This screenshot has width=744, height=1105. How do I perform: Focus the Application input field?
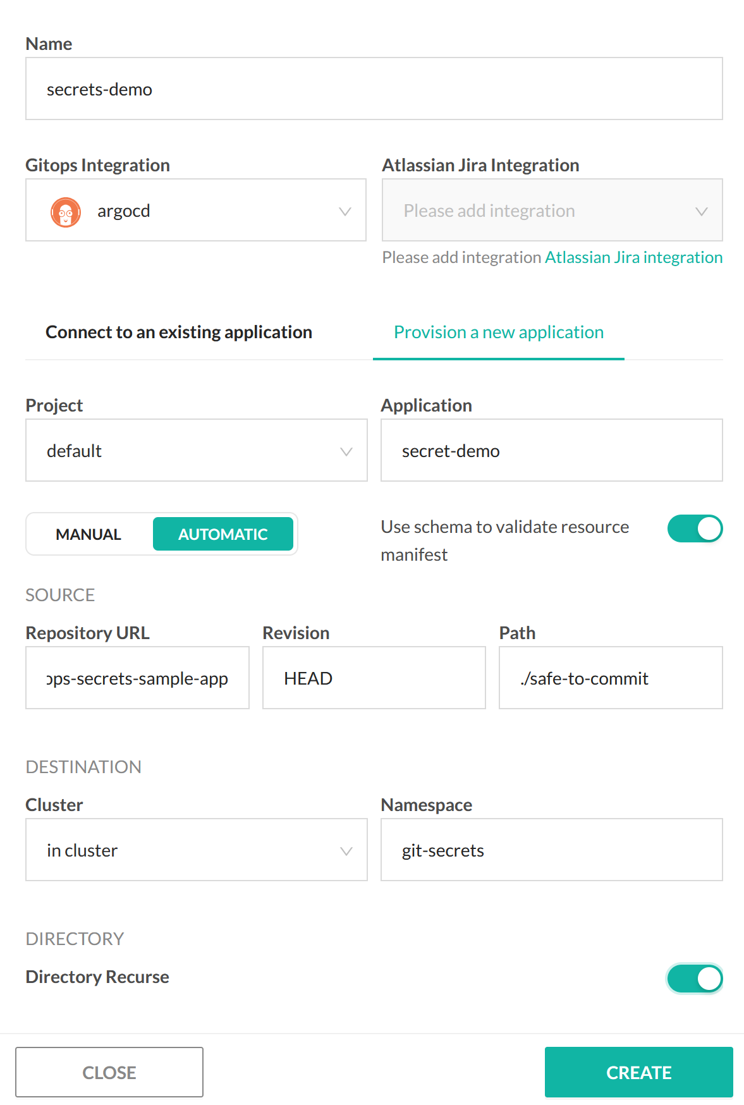pyautogui.click(x=552, y=450)
